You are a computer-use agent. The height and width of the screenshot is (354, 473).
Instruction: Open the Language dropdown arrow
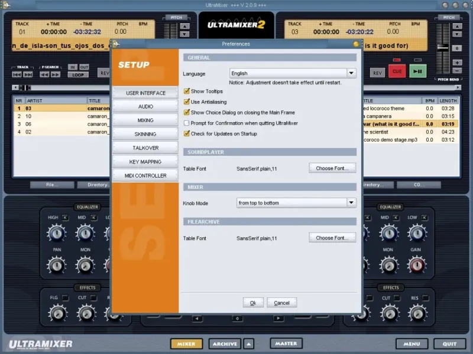click(x=351, y=73)
